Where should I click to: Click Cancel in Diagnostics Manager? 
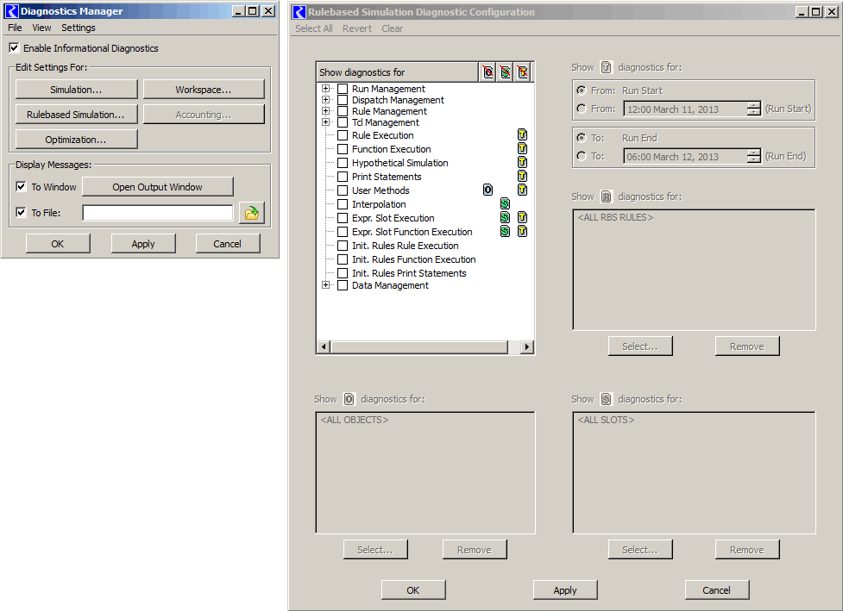[x=228, y=244]
